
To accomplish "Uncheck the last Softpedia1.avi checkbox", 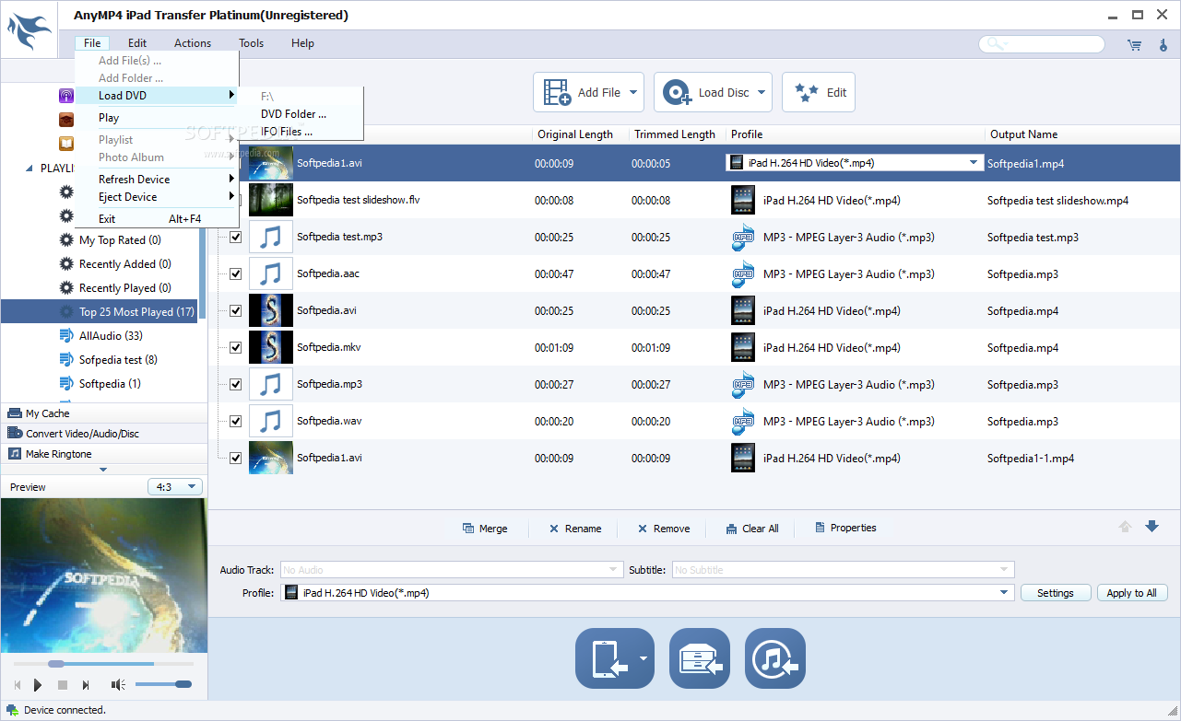I will 235,458.
